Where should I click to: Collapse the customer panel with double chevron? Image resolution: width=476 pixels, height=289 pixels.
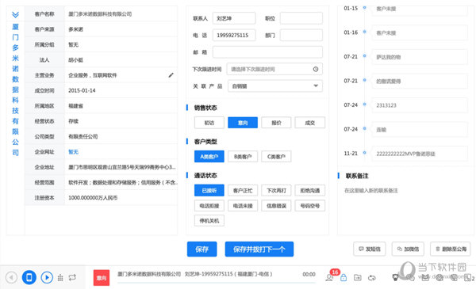pyautogui.click(x=15, y=14)
